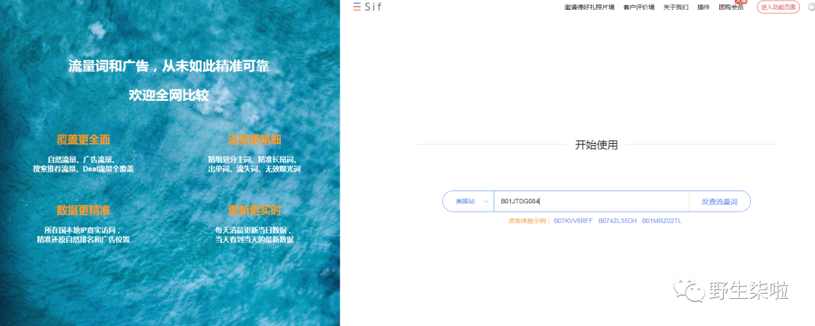Click the red badge above 团购会员
Viewport: 815px width, 326px height.
click(741, 2)
